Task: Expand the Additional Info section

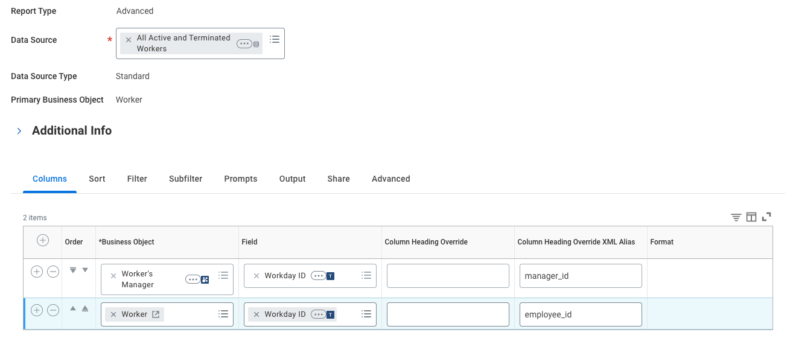Action: tap(19, 131)
